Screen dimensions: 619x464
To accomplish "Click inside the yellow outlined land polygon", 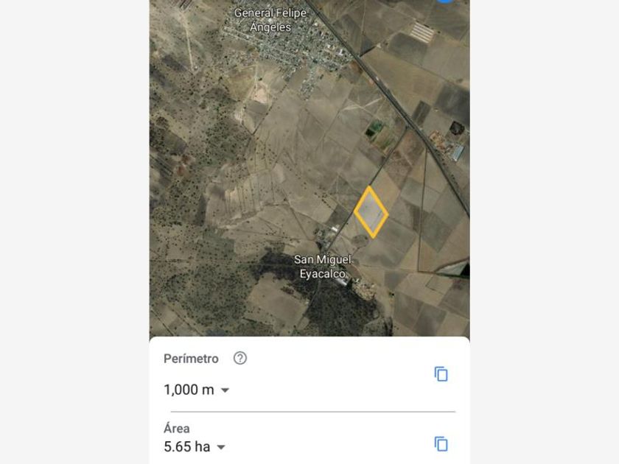I will tap(371, 212).
